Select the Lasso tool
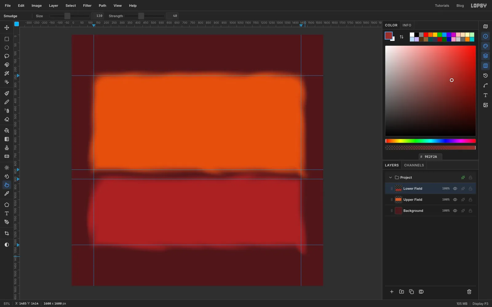Screen dimensions: 492x307 point(6,56)
